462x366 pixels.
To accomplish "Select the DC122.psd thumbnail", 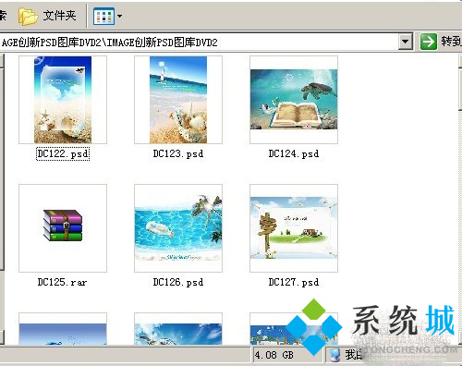I will pos(63,100).
